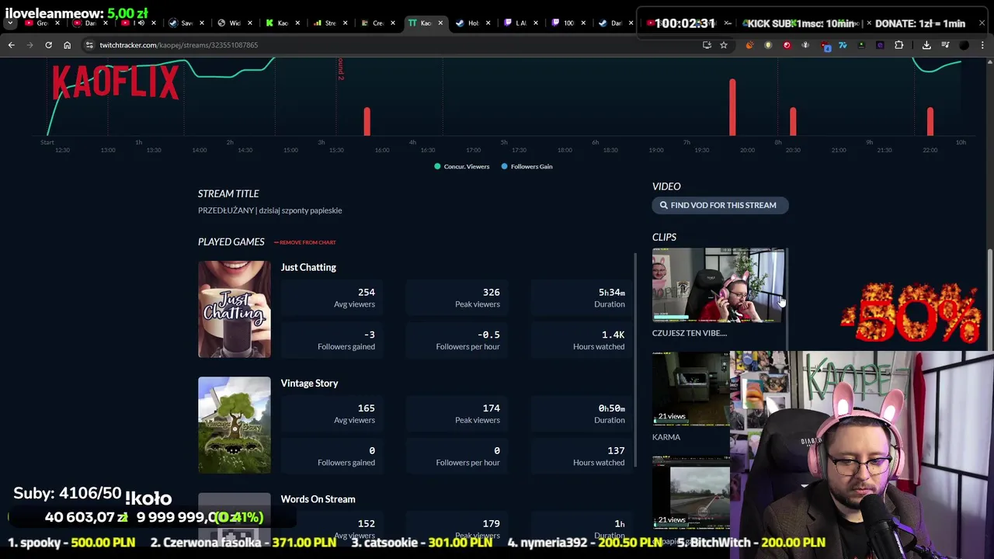Open the Just Chatting game title
This screenshot has height=559, width=994.
[x=308, y=267]
